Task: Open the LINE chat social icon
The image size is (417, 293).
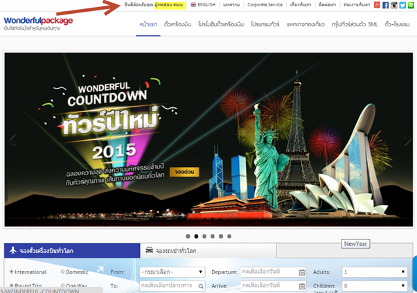Action: (411, 5)
